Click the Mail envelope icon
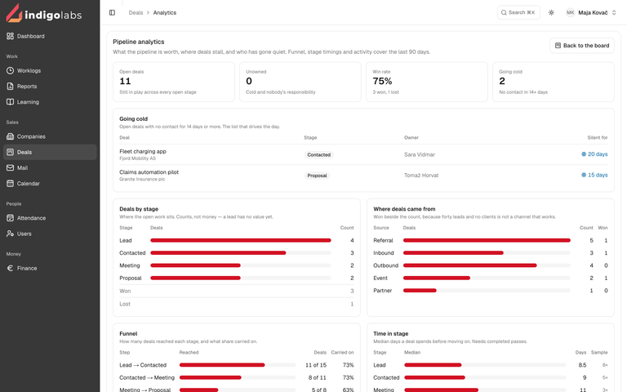 click(x=10, y=167)
